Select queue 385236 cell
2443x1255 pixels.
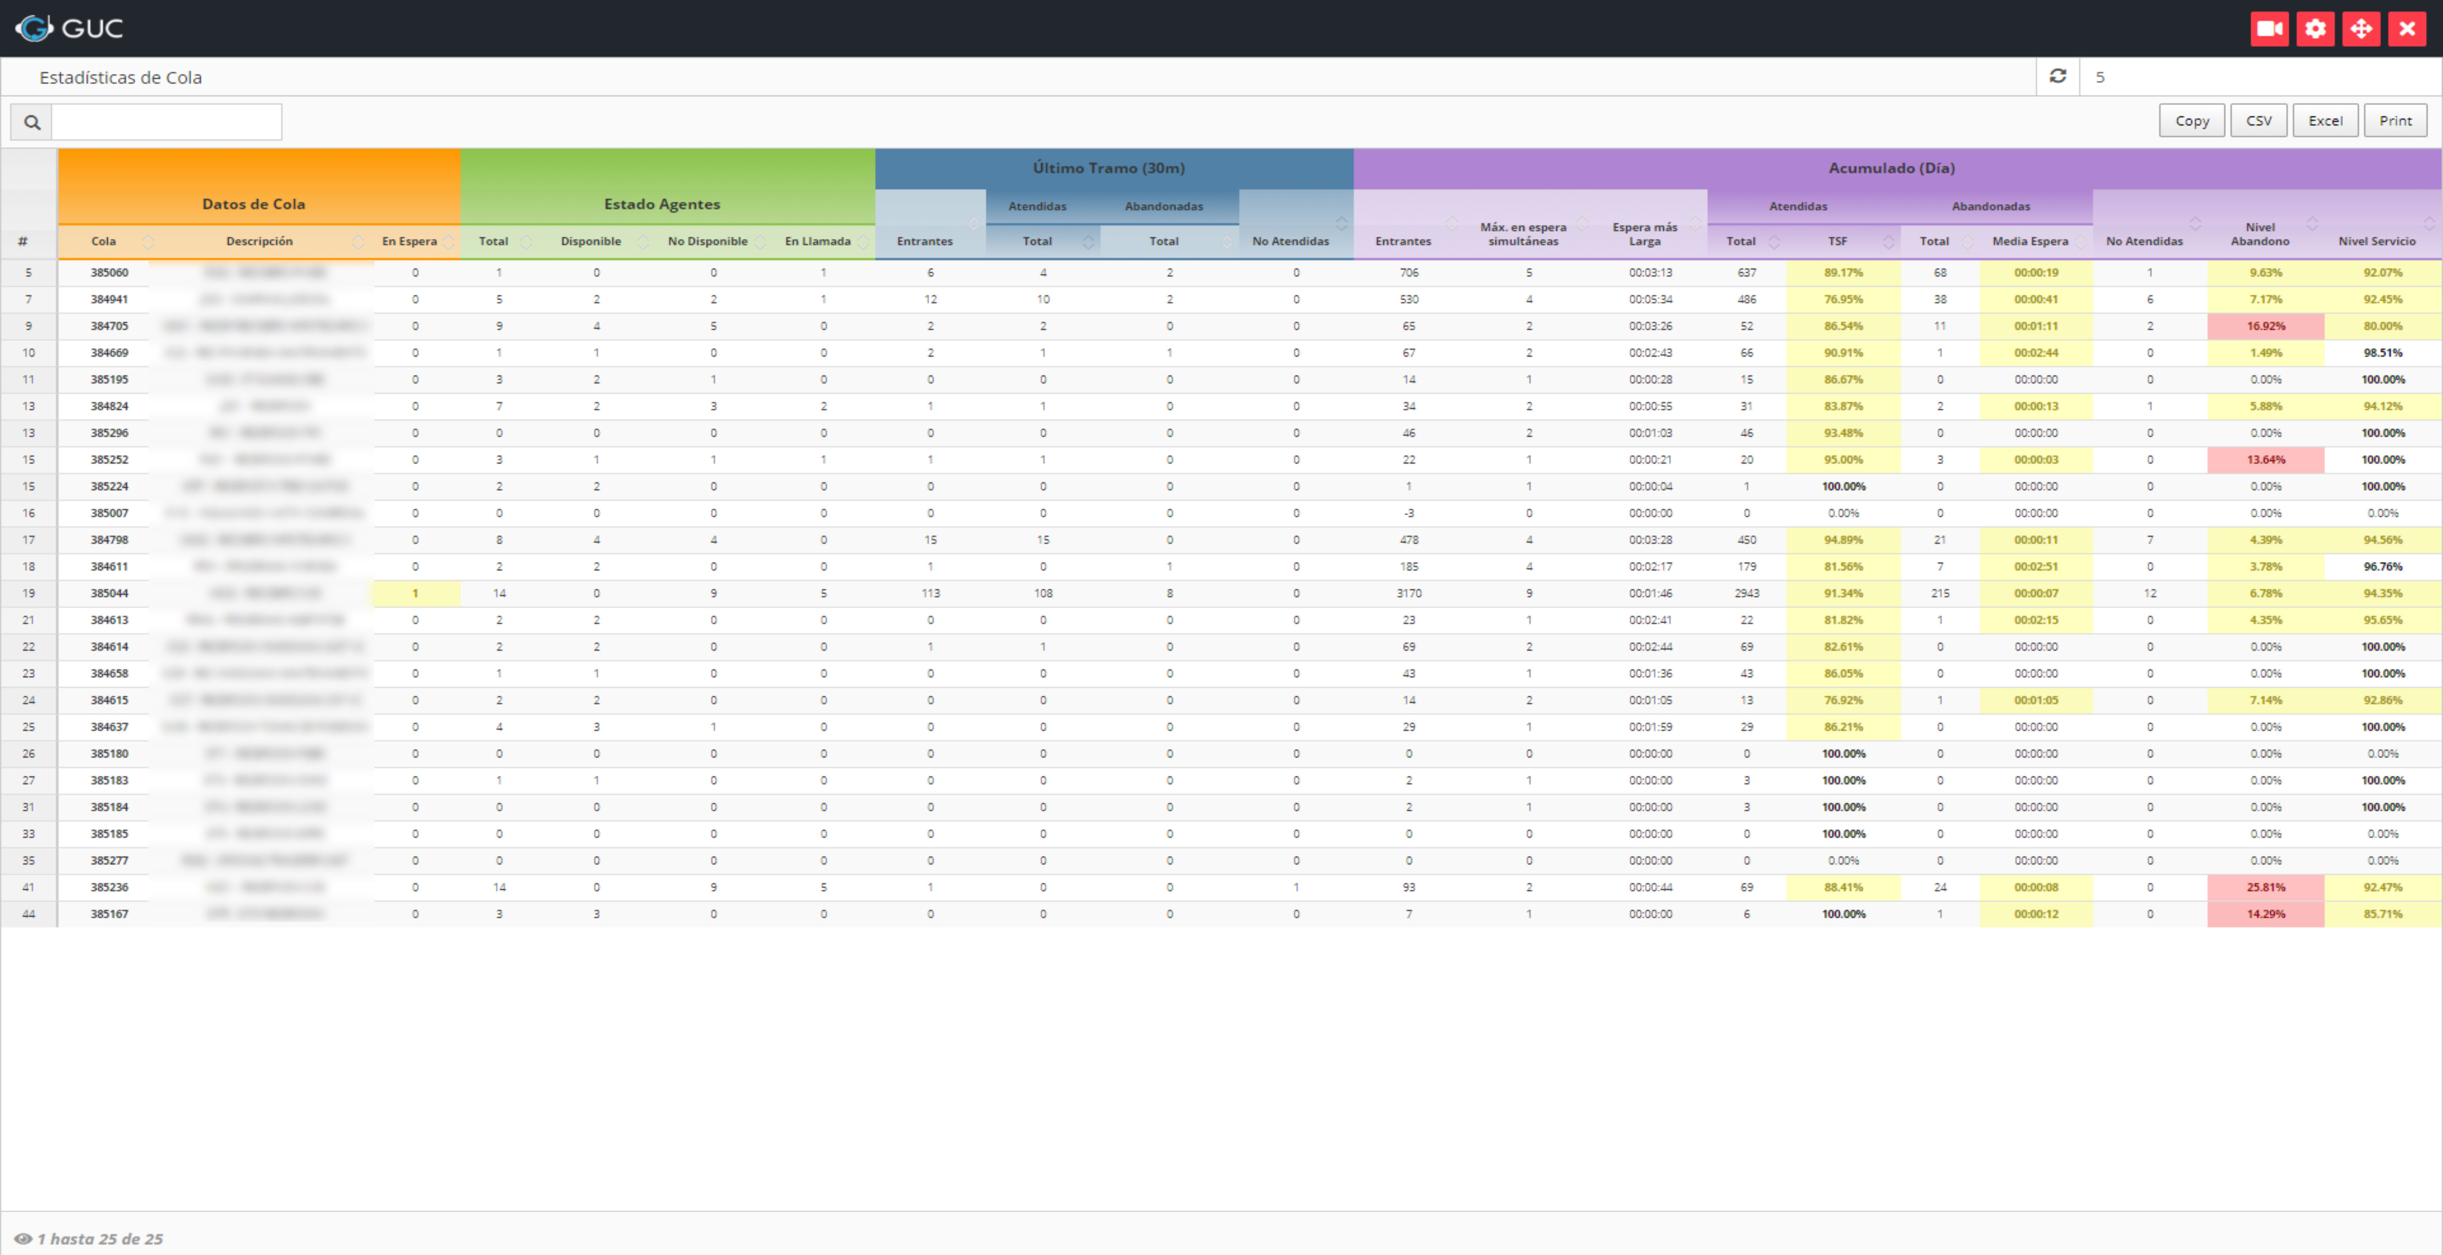[x=109, y=887]
